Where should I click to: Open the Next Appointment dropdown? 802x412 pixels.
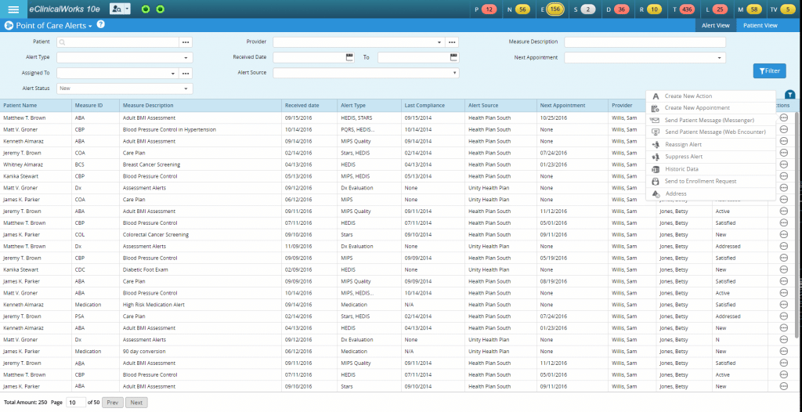[x=645, y=58]
